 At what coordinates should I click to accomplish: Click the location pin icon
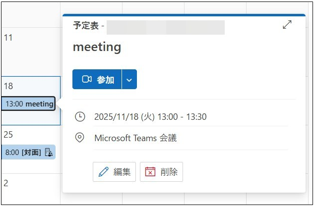[x=80, y=138]
